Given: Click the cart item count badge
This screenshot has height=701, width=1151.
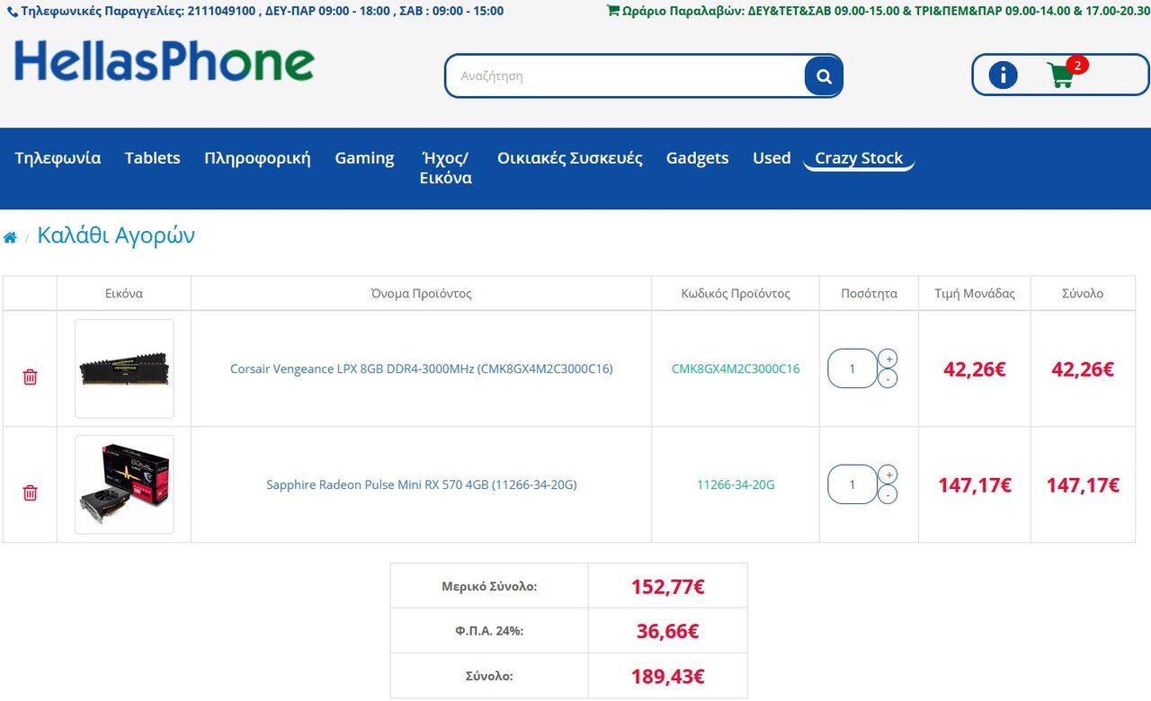Looking at the screenshot, I should pos(1077,65).
